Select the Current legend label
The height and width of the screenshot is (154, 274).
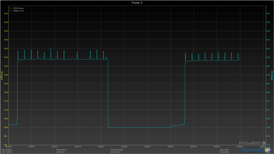pos(19,11)
